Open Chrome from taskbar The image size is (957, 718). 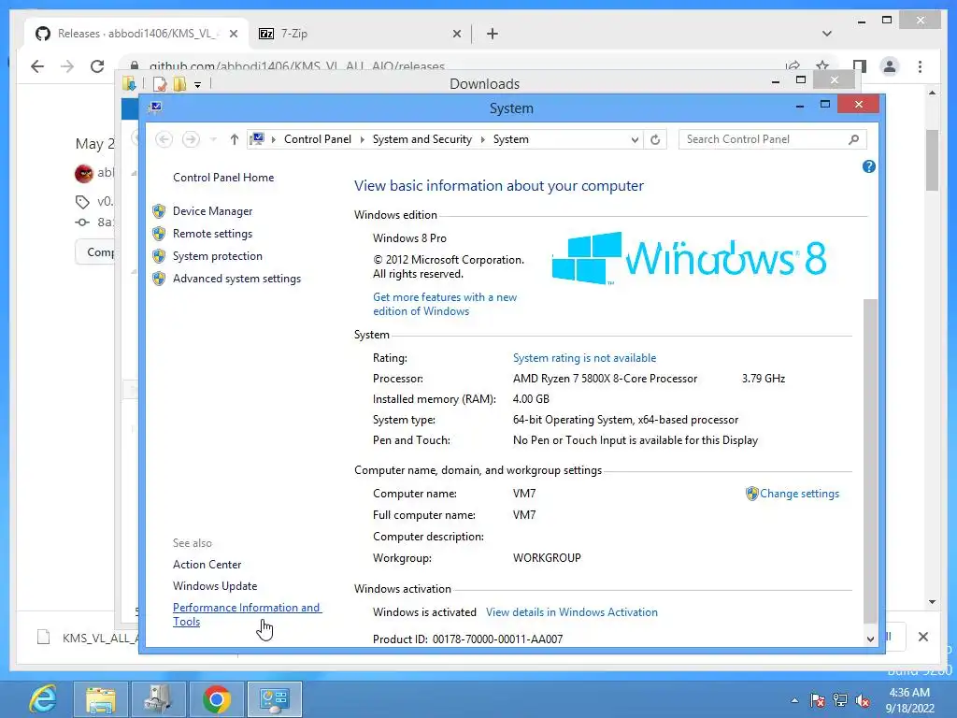point(217,699)
